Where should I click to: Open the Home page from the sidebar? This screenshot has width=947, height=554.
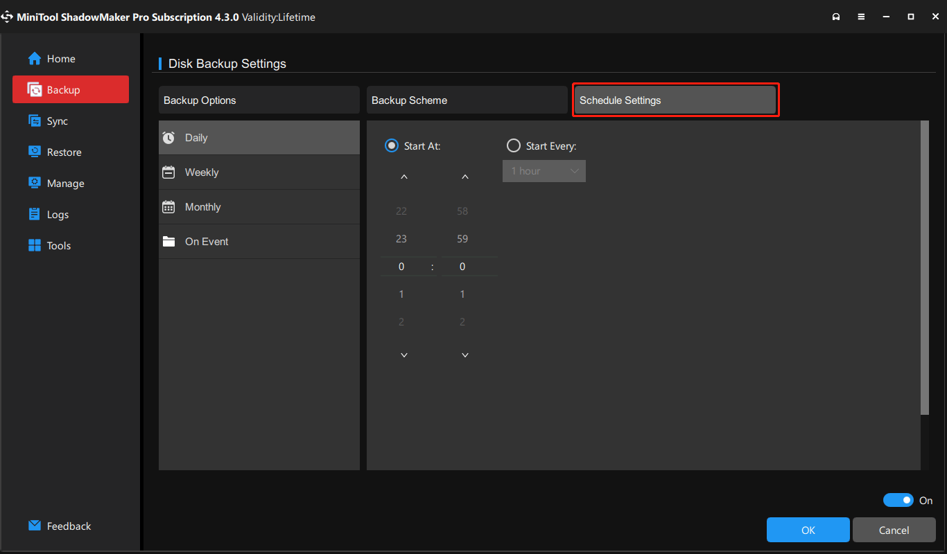click(x=71, y=59)
